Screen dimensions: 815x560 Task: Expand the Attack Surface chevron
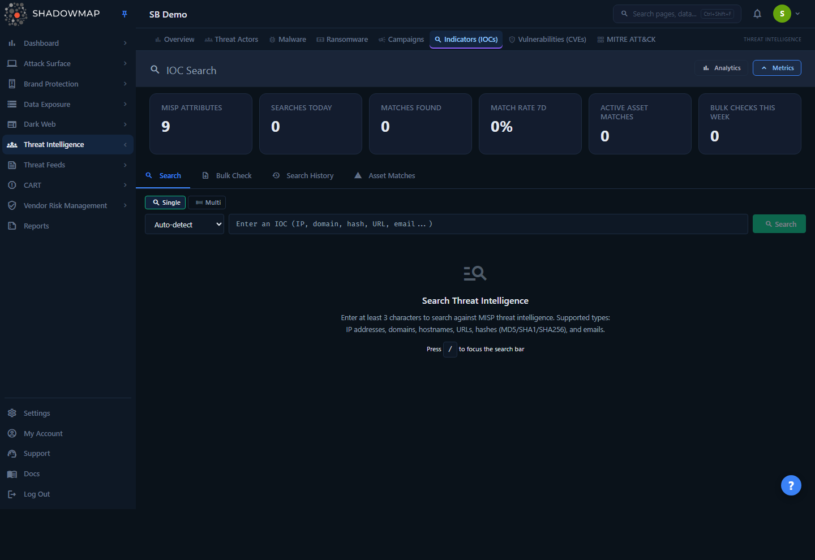pos(125,63)
